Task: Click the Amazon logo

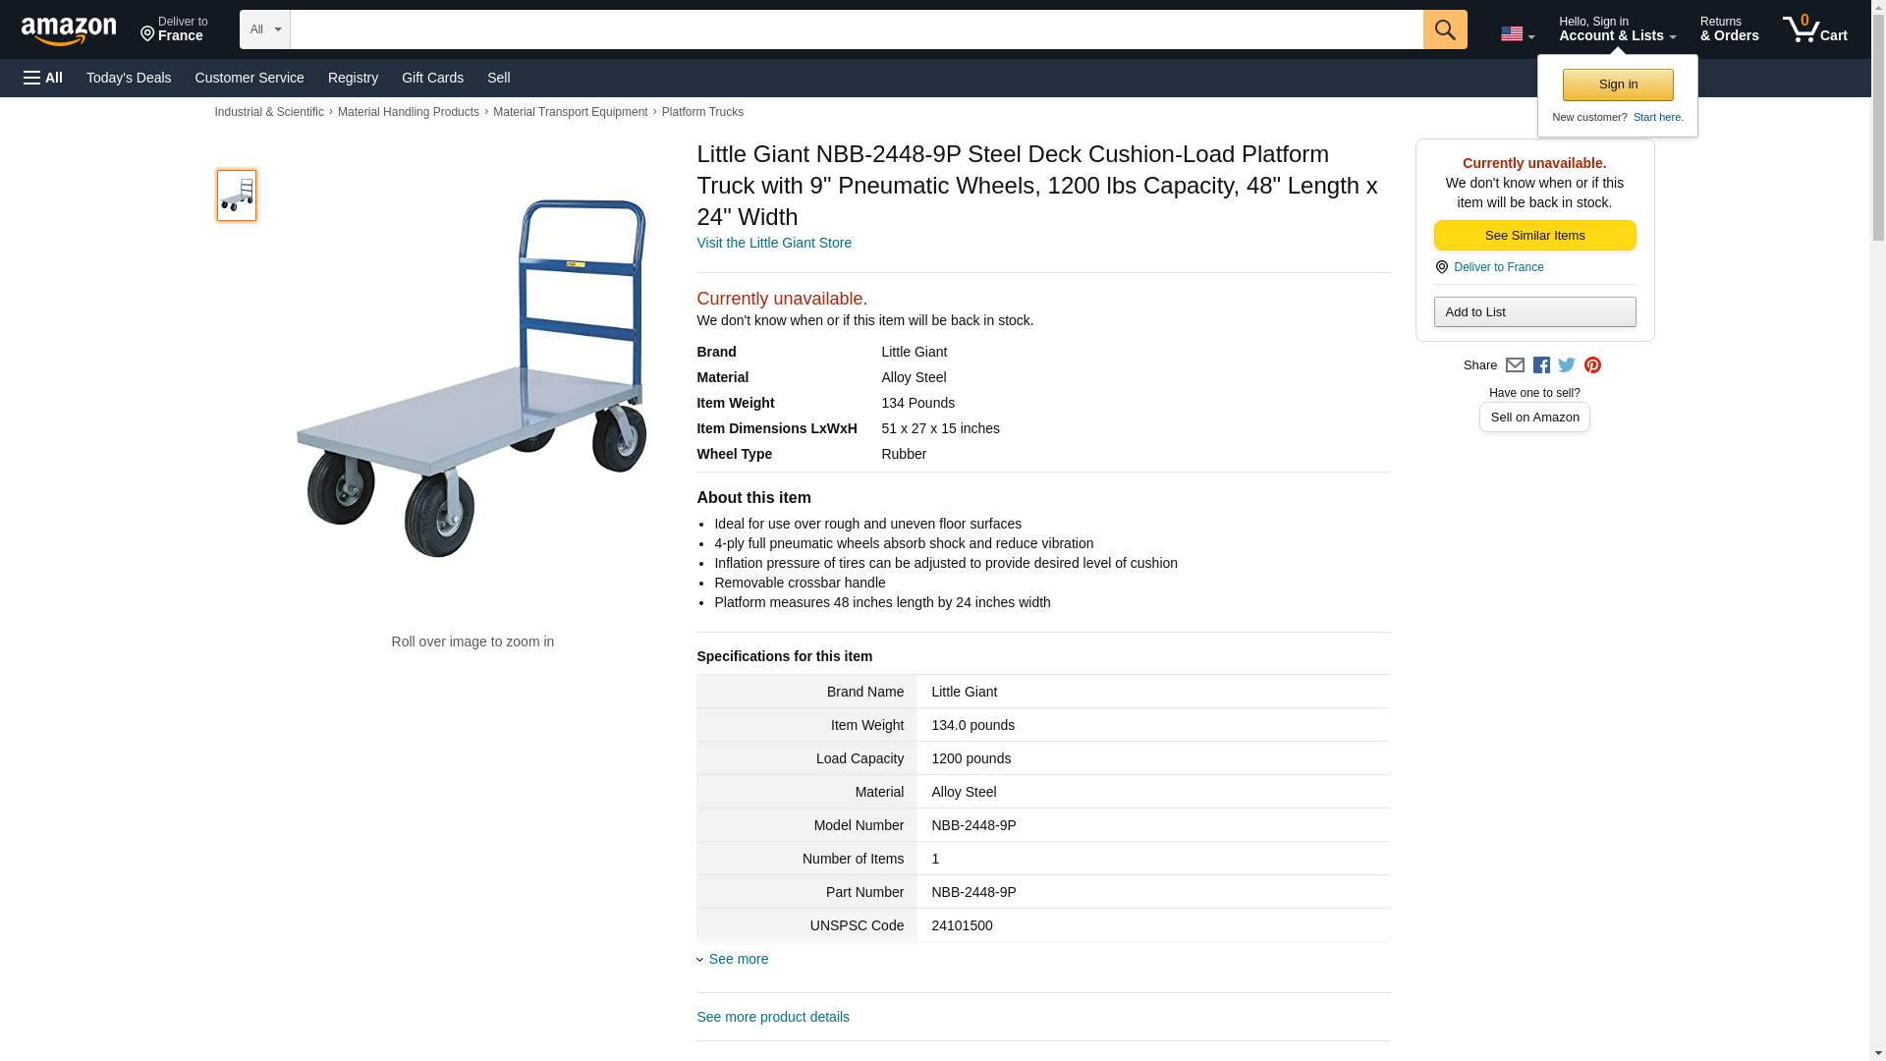Action: pos(69,30)
